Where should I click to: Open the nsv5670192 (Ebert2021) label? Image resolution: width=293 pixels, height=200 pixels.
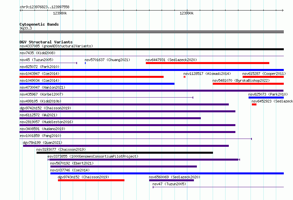click(x=72, y=163)
